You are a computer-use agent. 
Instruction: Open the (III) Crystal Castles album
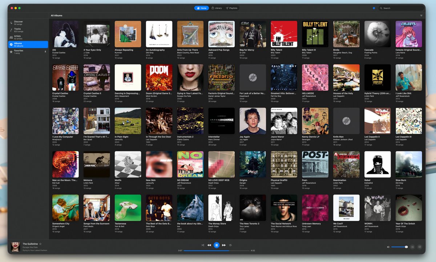[x=65, y=34]
